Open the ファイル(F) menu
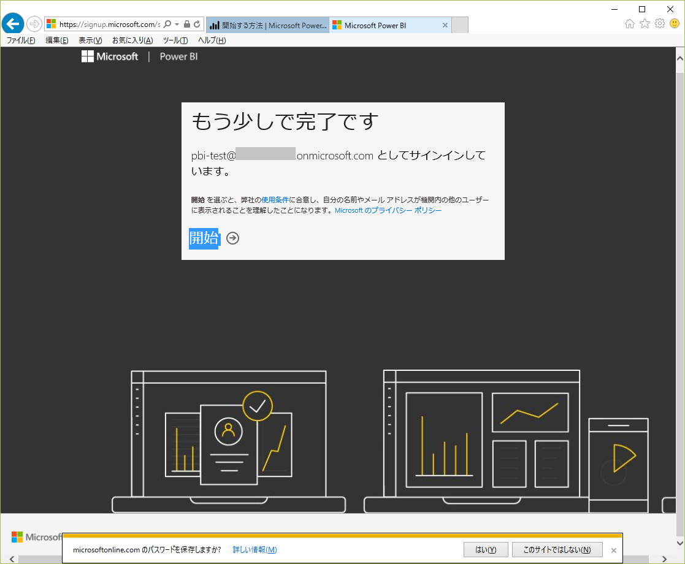This screenshot has height=564, width=685. click(20, 40)
